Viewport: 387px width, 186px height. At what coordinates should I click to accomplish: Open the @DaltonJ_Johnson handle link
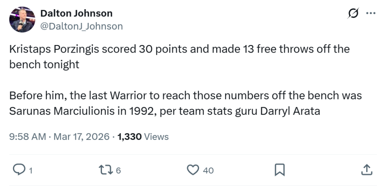[81, 27]
